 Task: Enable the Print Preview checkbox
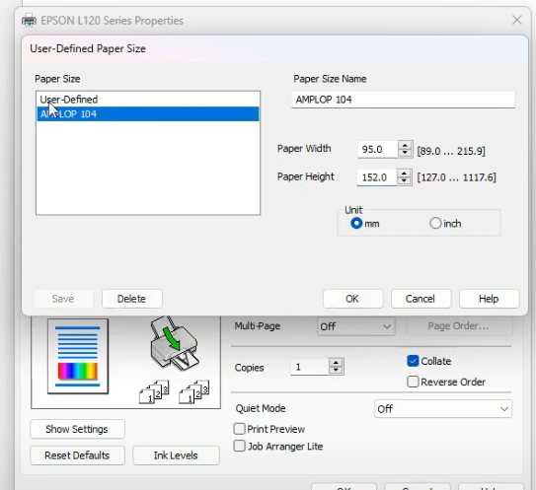click(239, 429)
